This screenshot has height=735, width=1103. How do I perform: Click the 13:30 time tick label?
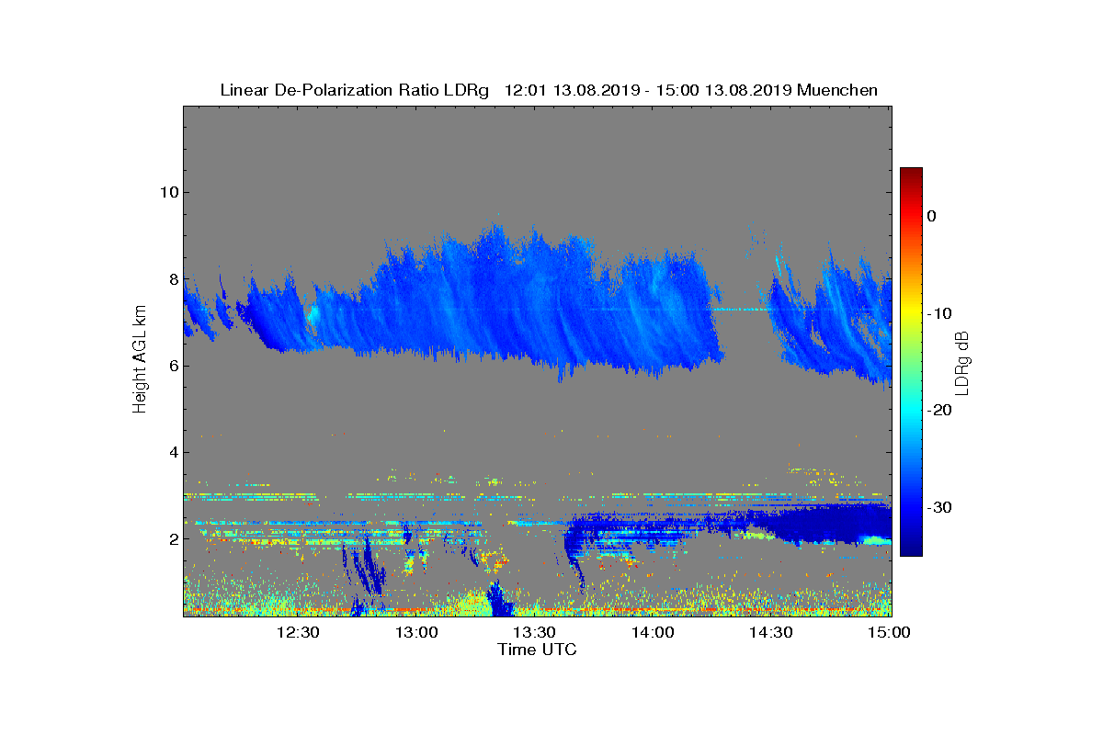click(x=534, y=632)
